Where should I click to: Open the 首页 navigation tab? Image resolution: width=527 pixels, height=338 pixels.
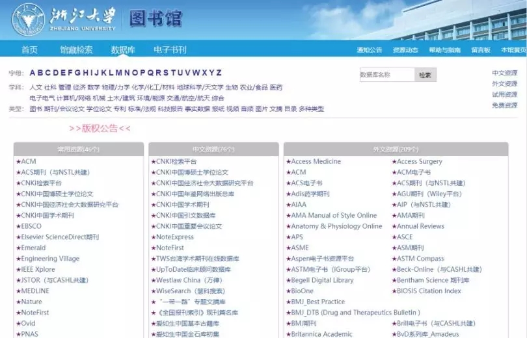29,49
